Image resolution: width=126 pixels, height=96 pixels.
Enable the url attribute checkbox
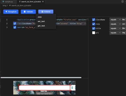(x=94, y=33)
